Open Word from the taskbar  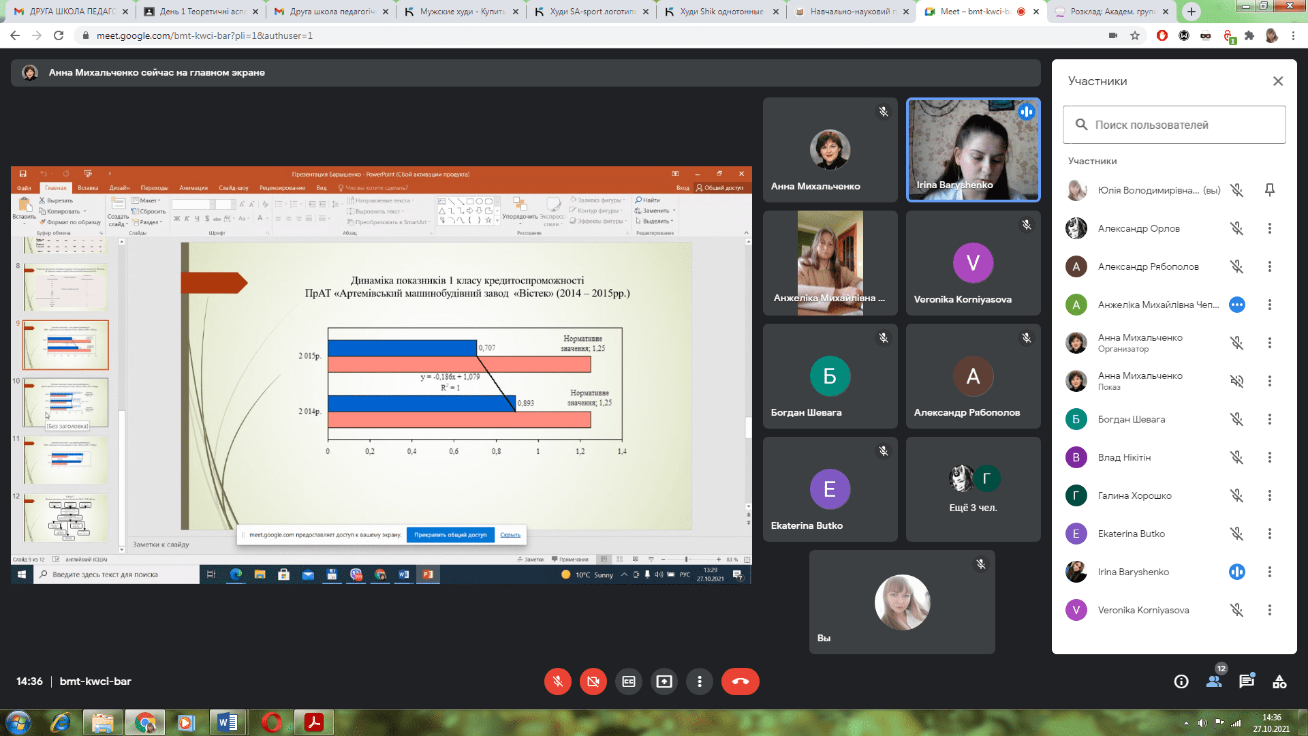pyautogui.click(x=228, y=722)
